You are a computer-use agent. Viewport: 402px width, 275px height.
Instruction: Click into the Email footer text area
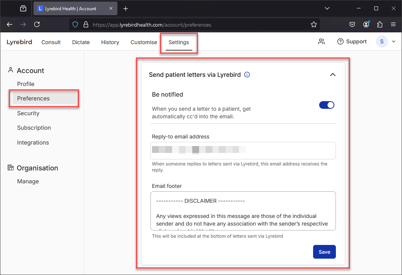[243, 211]
